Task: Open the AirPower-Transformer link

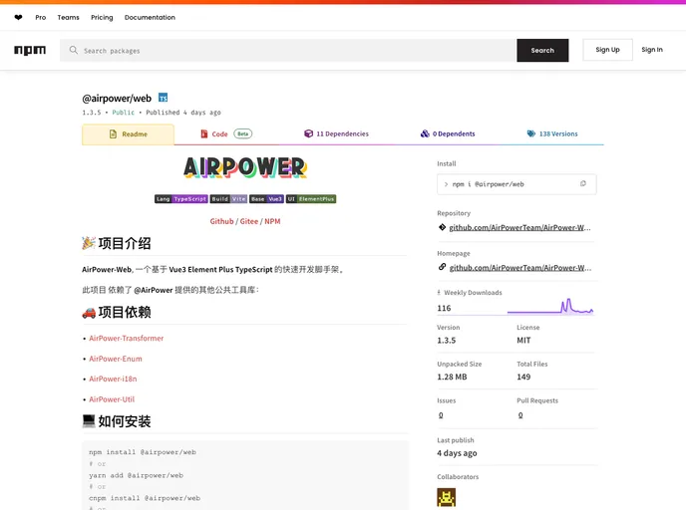Action: (127, 339)
